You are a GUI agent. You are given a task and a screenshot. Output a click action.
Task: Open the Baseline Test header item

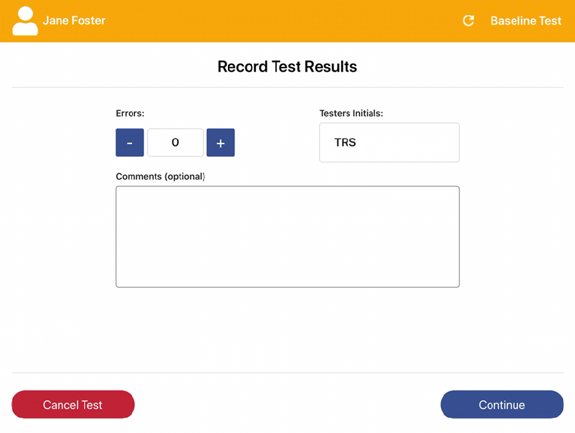pyautogui.click(x=526, y=20)
